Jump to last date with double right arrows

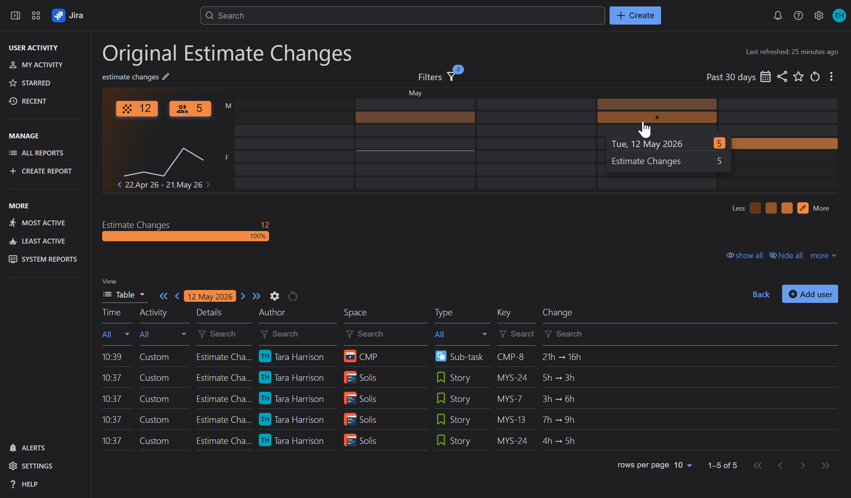257,296
